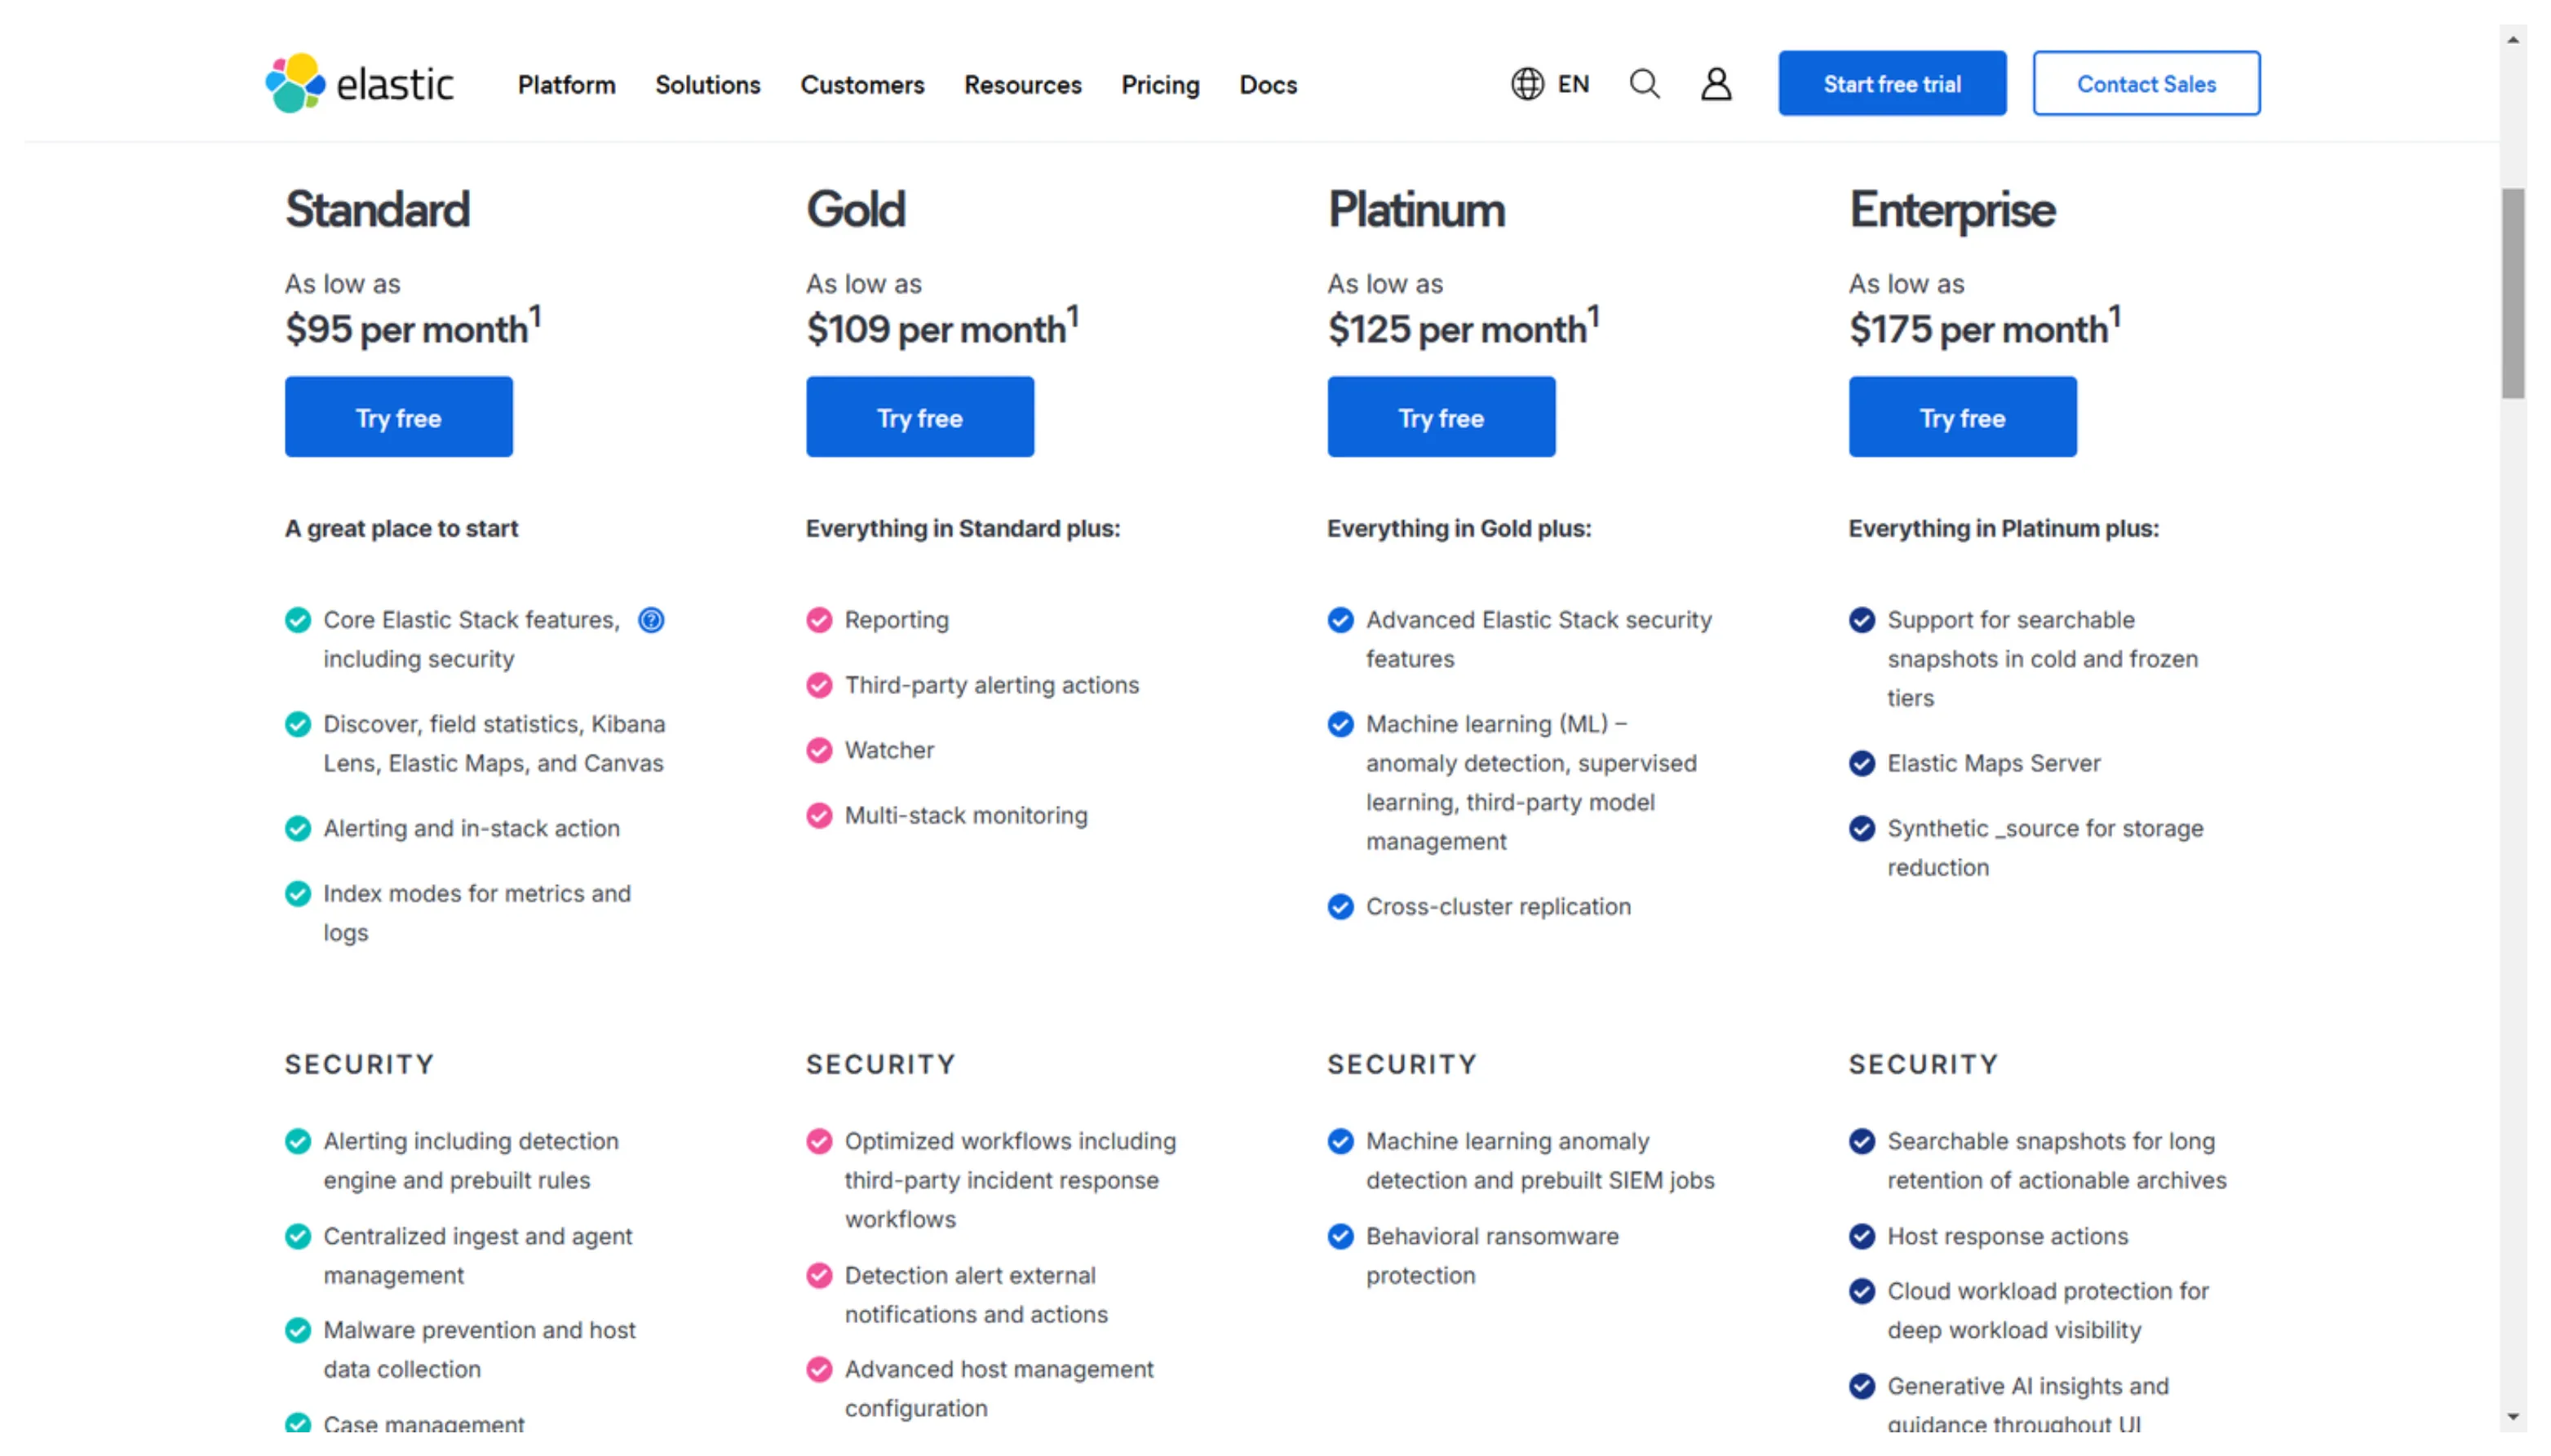2551x1456 pixels.
Task: Click 'A great place to start' text
Action: click(401, 528)
